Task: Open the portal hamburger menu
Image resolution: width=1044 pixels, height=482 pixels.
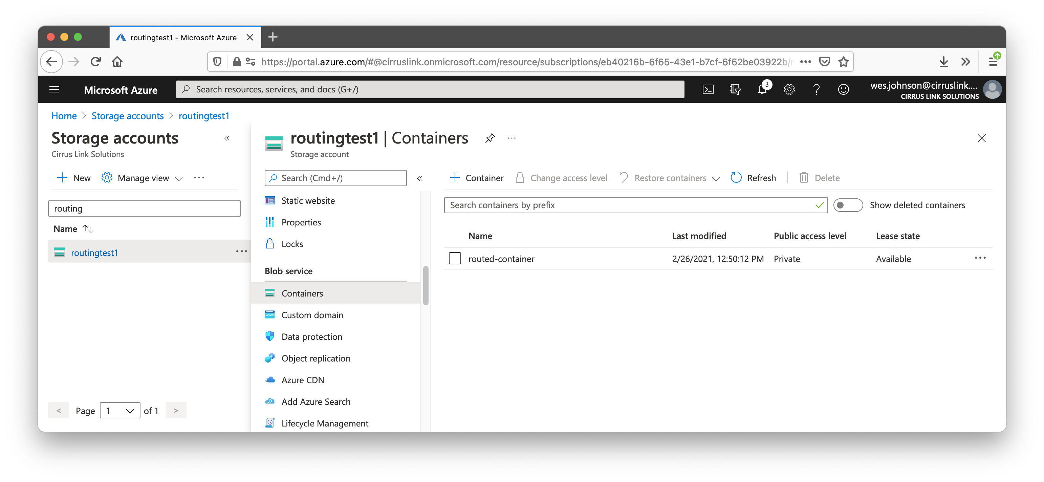Action: (x=54, y=90)
